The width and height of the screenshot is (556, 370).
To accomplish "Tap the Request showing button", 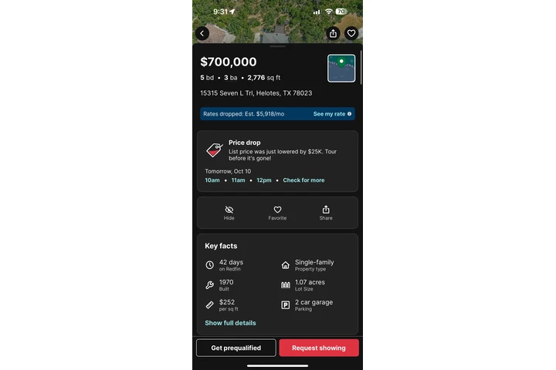I will [x=319, y=348].
